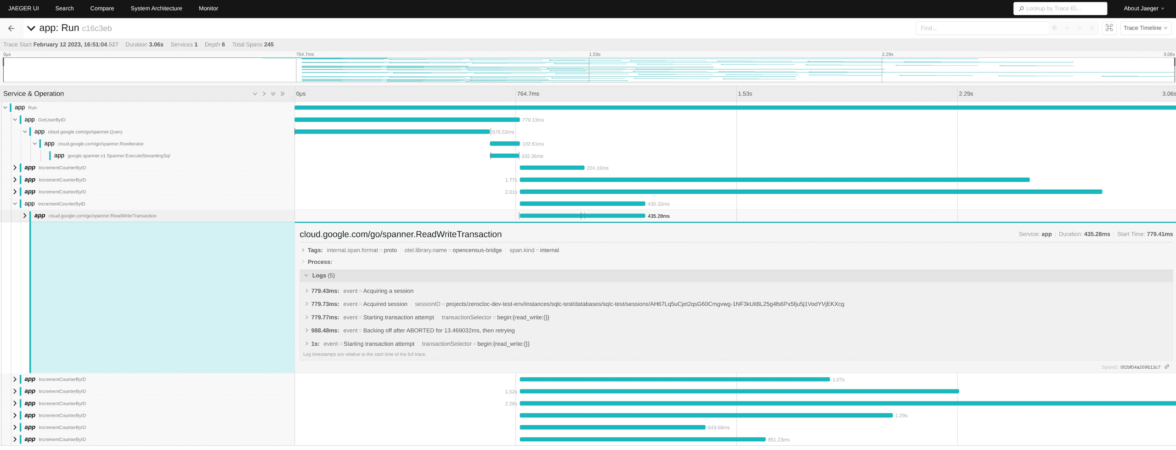Click the 2.01s IncrementCounterByID span bar

810,192
